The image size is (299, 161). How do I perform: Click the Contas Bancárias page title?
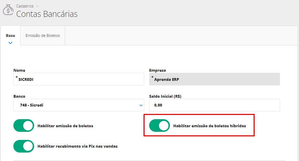[47, 14]
